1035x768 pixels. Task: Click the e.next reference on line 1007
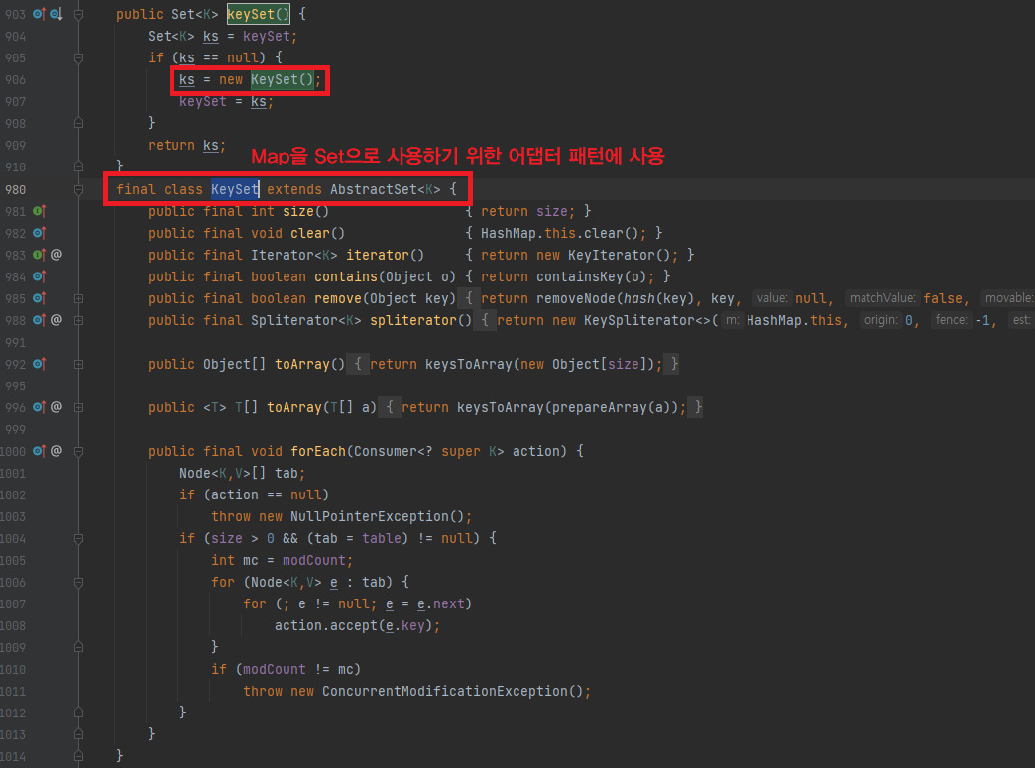[441, 603]
